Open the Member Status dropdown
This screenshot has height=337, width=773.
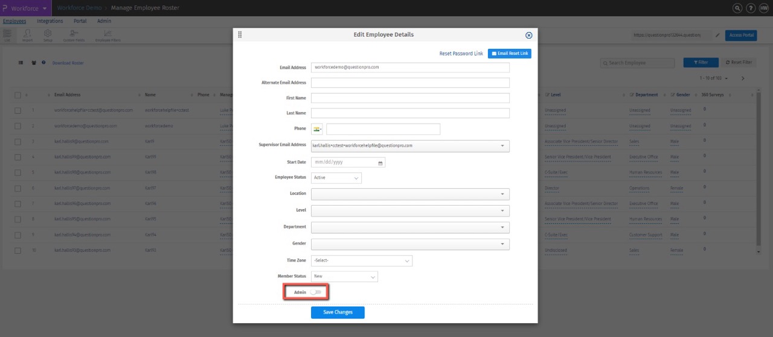coord(344,276)
